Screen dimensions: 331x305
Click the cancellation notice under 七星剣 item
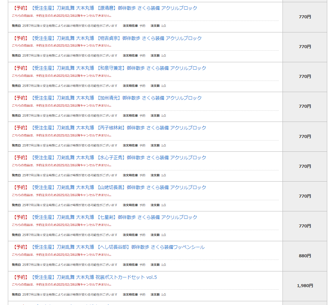click(x=62, y=225)
